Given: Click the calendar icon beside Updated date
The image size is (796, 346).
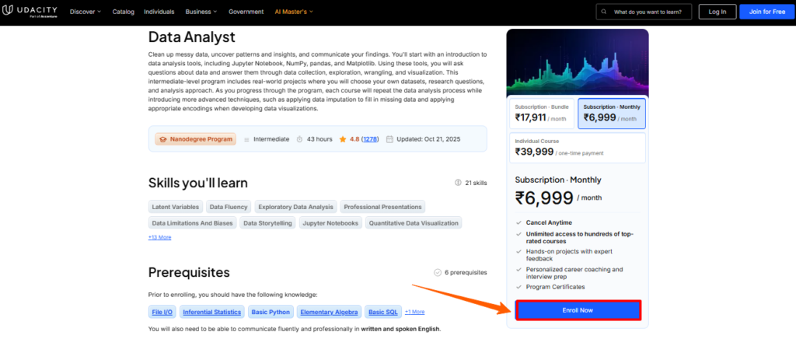Looking at the screenshot, I should coord(389,139).
